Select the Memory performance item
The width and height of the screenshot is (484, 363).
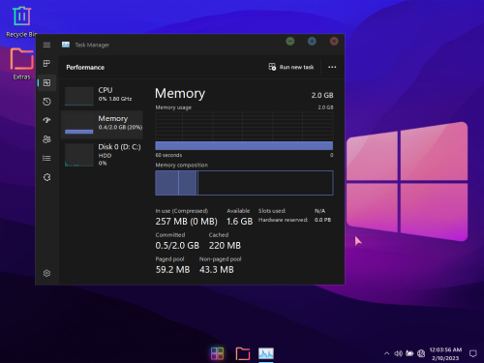(102, 124)
